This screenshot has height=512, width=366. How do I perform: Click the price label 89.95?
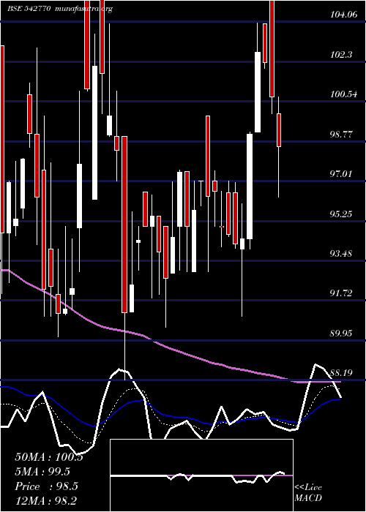tap(341, 333)
